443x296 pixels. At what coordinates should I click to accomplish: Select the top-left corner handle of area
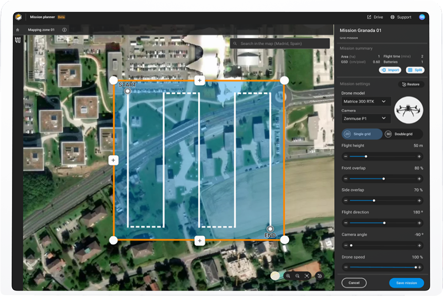(113, 81)
